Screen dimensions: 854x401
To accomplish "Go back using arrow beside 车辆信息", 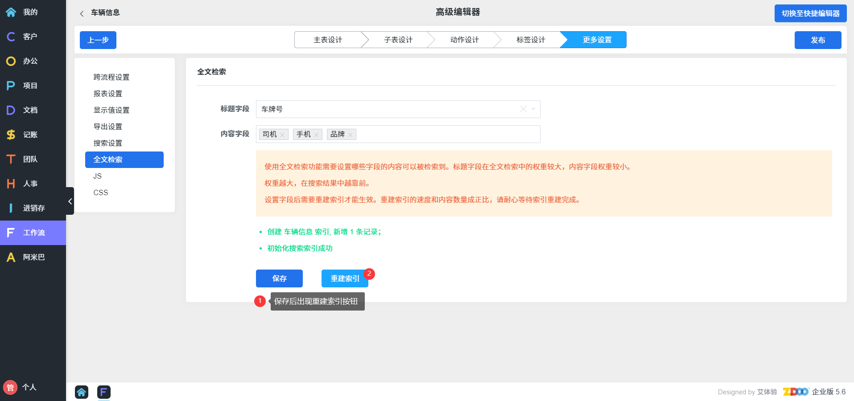I will pyautogui.click(x=82, y=13).
